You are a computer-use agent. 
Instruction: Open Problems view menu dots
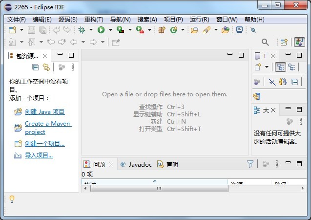click(277, 164)
